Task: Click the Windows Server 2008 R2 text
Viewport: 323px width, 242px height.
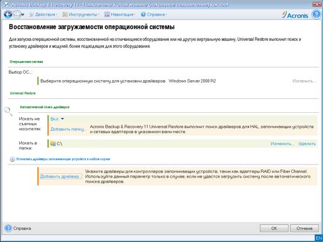Action: 192,81
